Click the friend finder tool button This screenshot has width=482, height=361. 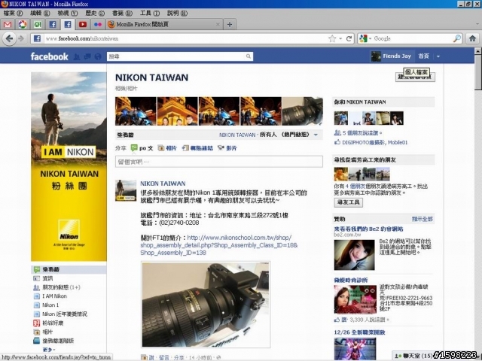point(348,202)
